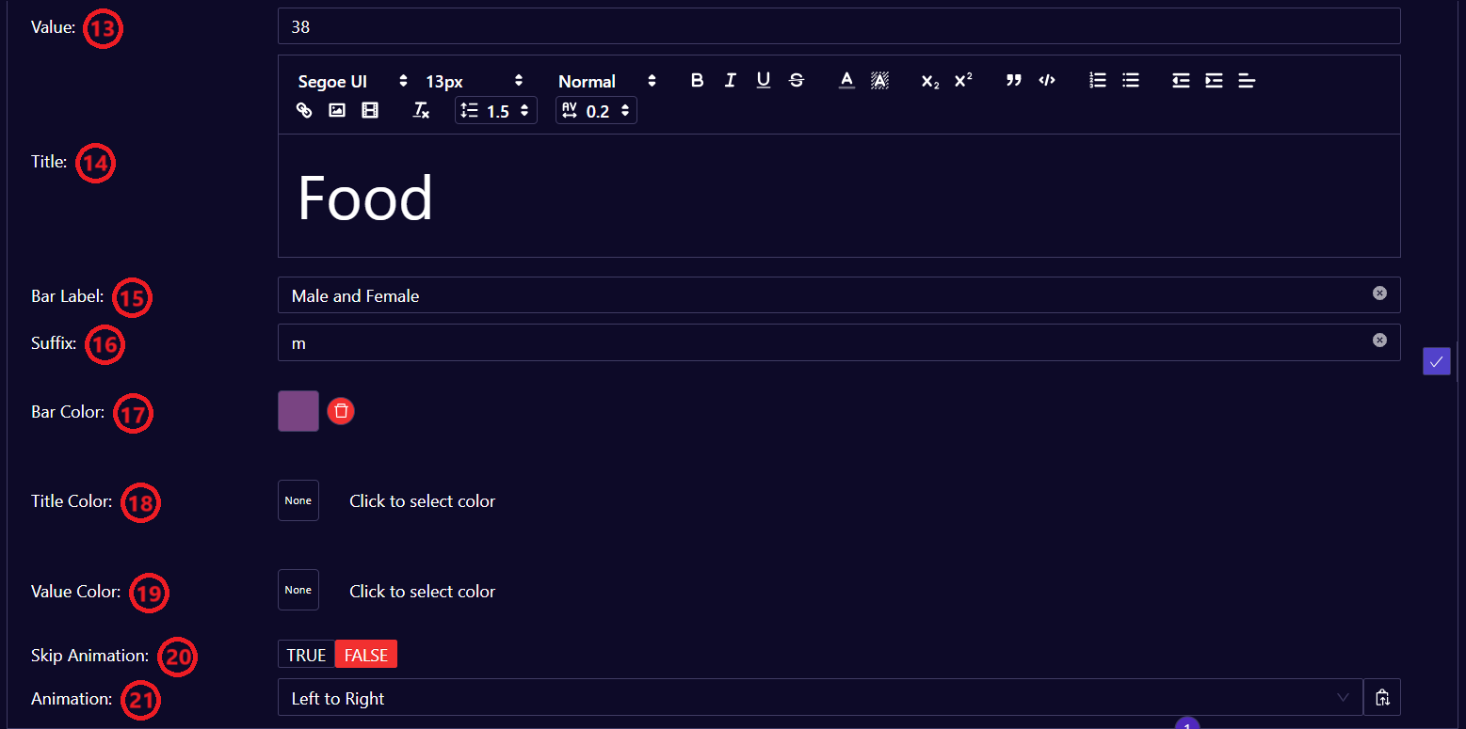Insert a video in the Title editor

tap(369, 110)
